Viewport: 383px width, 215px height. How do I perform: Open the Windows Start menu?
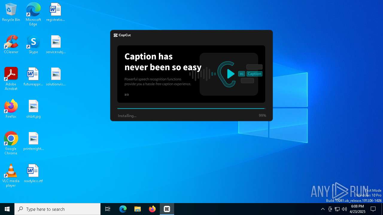7,209
